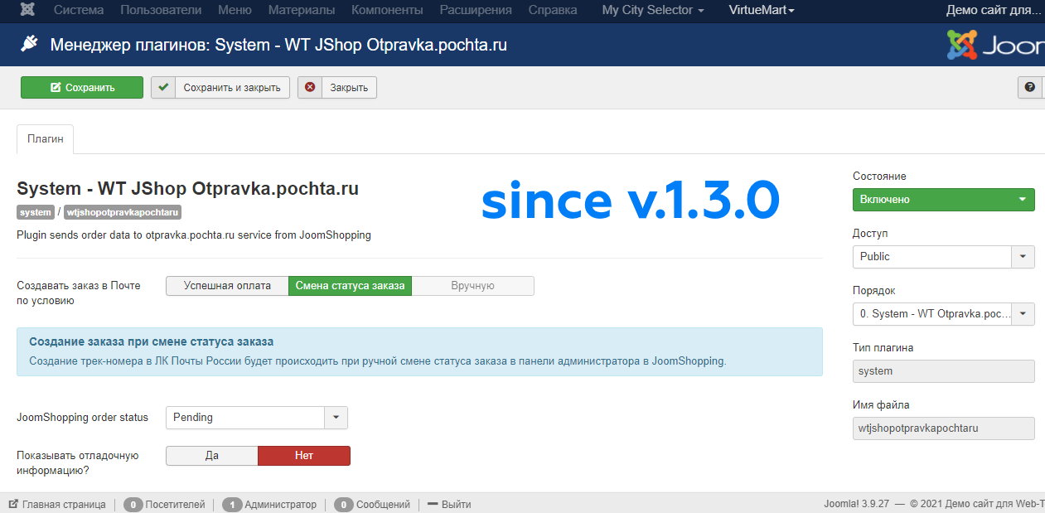Click the green checkmark icon on Save & Close
This screenshot has height=513, width=1045.
pos(164,87)
